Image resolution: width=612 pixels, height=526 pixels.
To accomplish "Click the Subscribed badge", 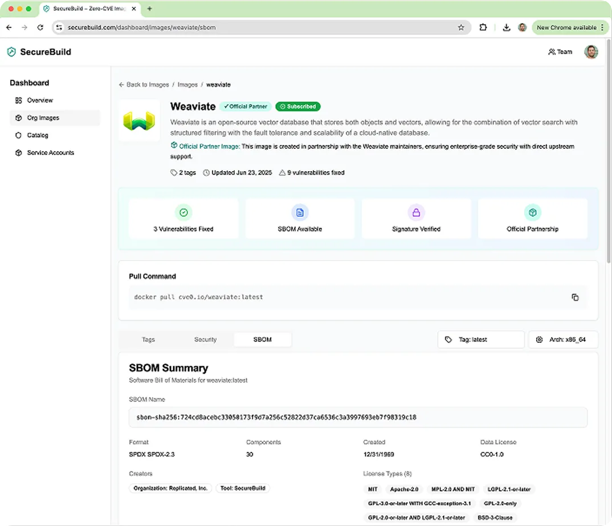I will [x=298, y=106].
